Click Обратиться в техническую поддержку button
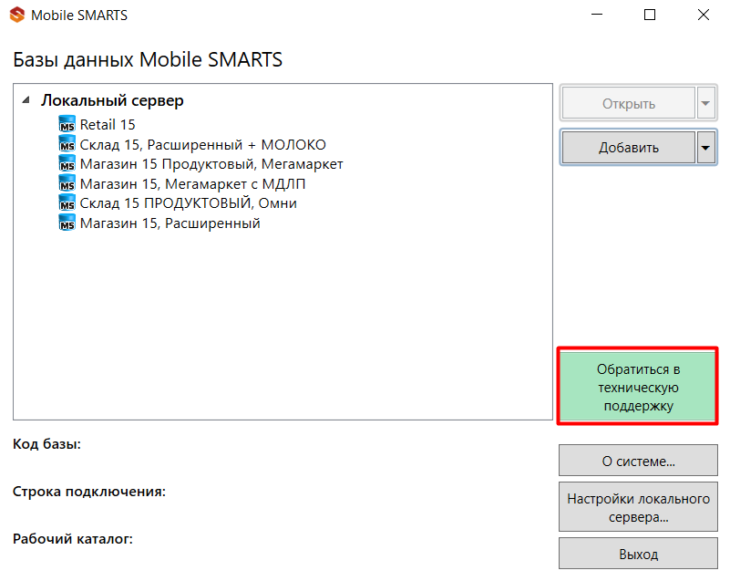Screen dimensions: 730x581 (x=638, y=387)
